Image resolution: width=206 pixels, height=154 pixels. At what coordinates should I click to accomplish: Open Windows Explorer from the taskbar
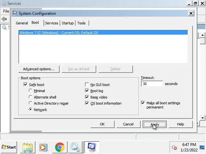click(x=28, y=147)
